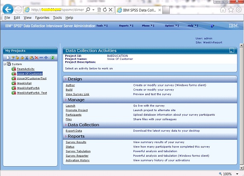The image size is (244, 176).
Task: Click the lock project padlock icon
Action: click(x=22, y=58)
